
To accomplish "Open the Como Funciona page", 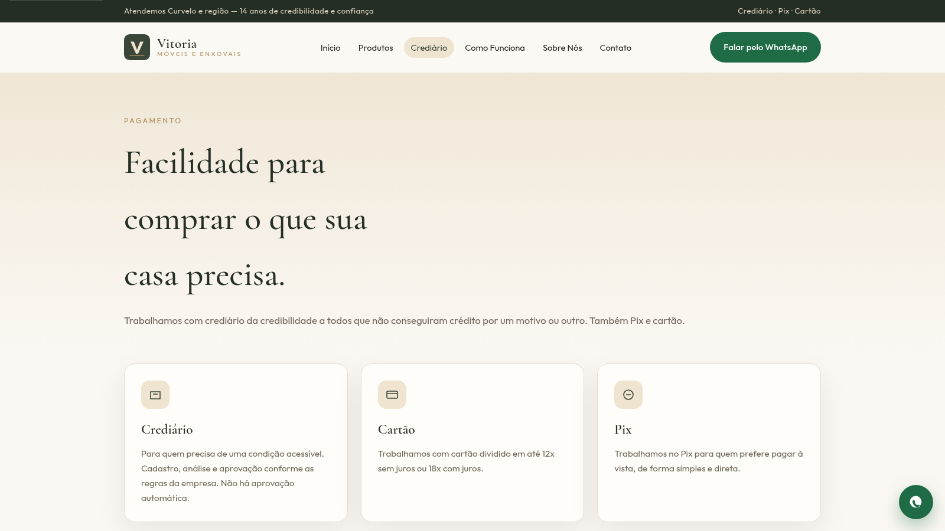I will (x=495, y=48).
